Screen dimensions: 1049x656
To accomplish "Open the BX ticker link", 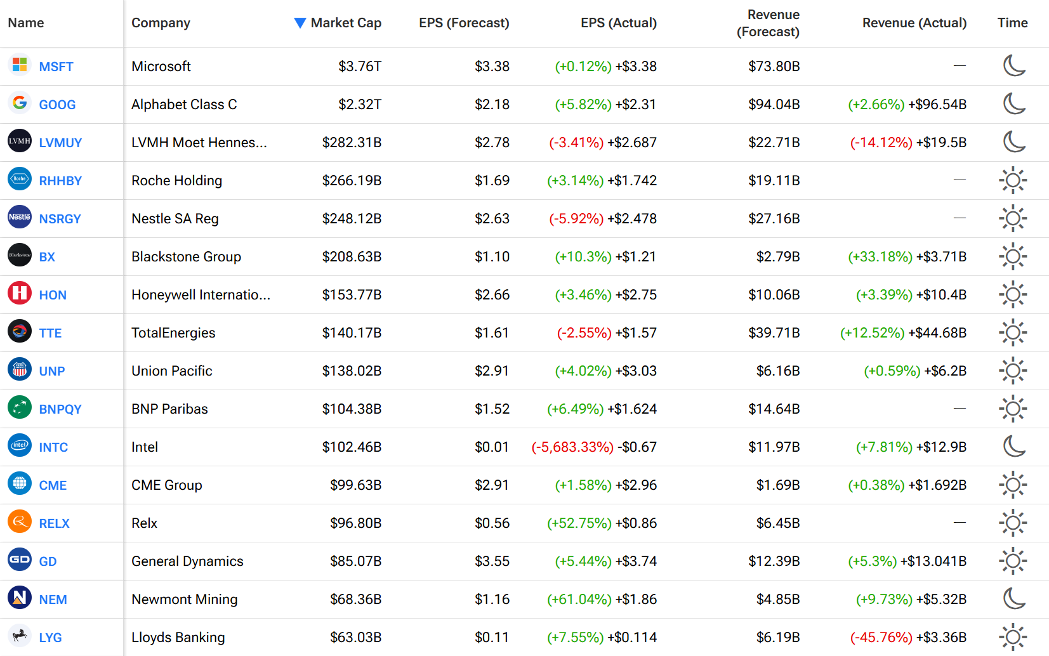I will point(47,257).
